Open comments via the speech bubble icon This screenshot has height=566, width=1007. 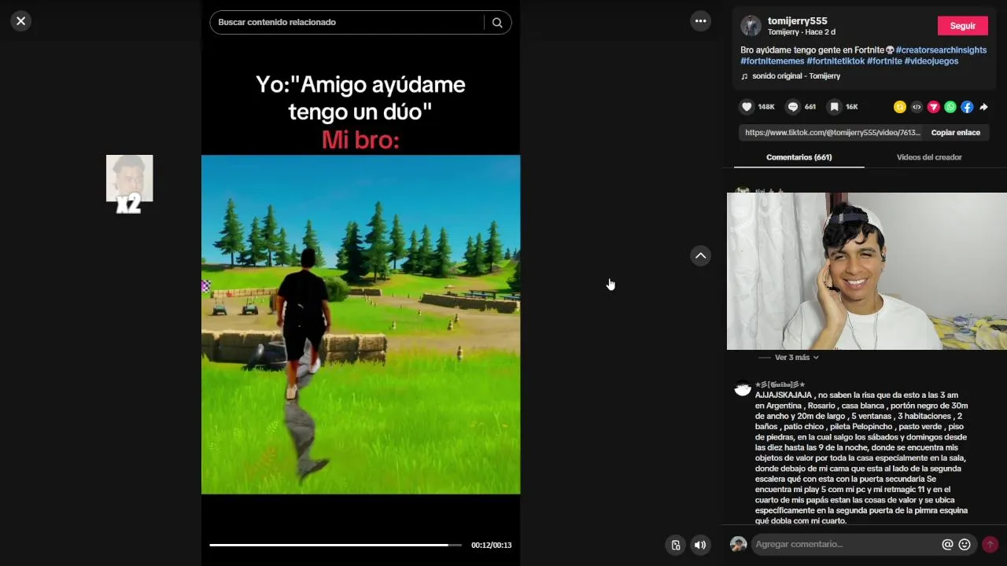(793, 107)
